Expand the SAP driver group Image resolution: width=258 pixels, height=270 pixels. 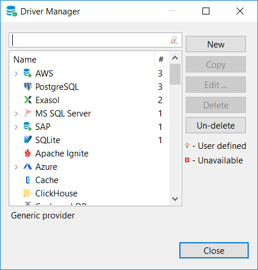coord(16,127)
